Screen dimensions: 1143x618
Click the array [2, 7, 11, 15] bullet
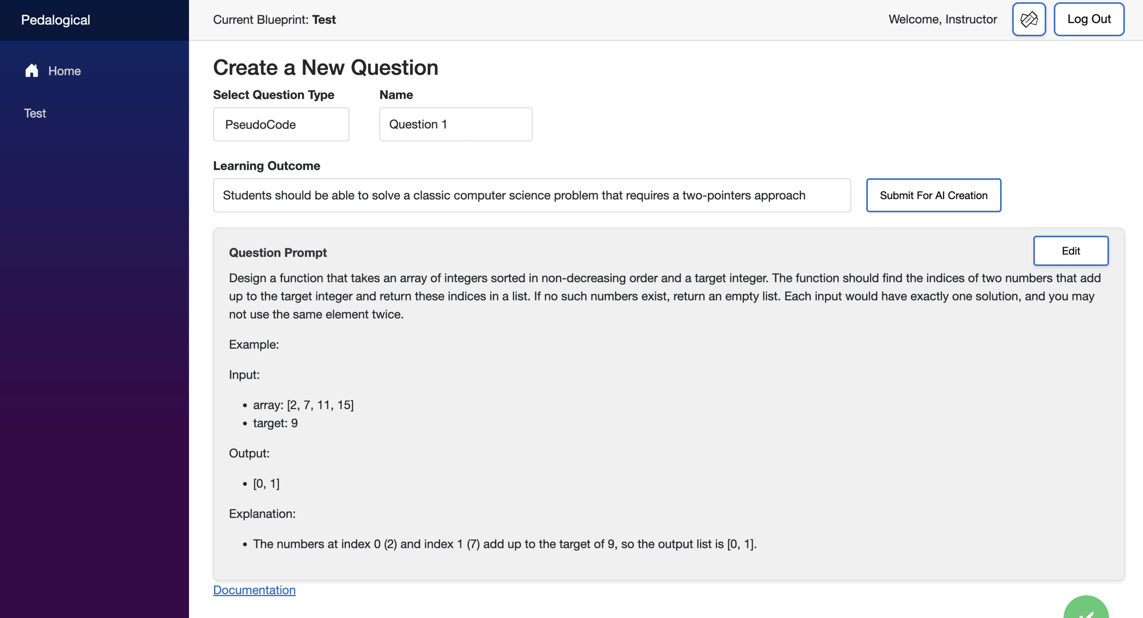[303, 405]
